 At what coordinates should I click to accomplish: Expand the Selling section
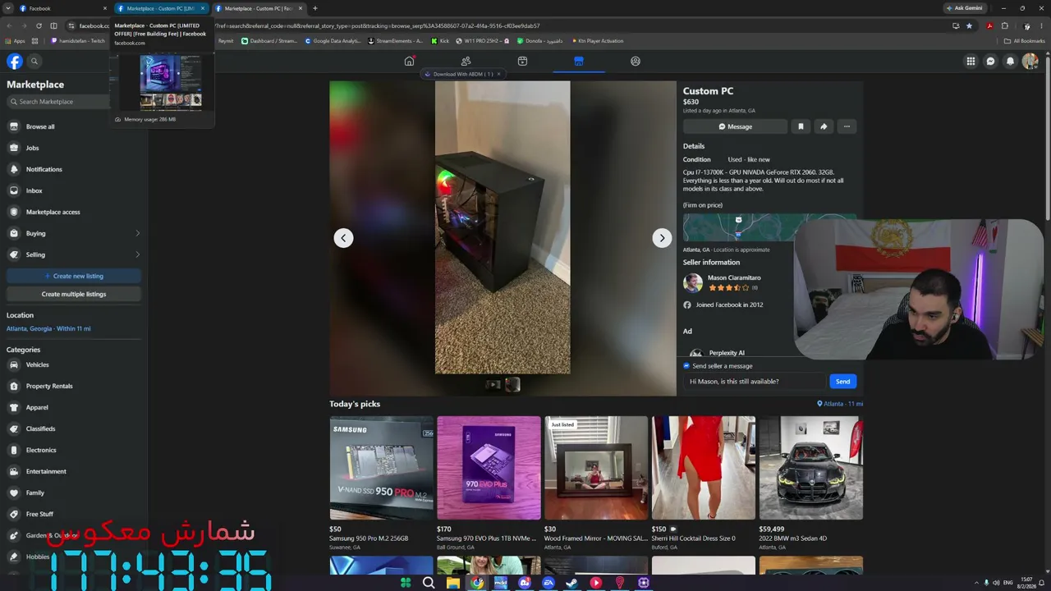click(74, 254)
